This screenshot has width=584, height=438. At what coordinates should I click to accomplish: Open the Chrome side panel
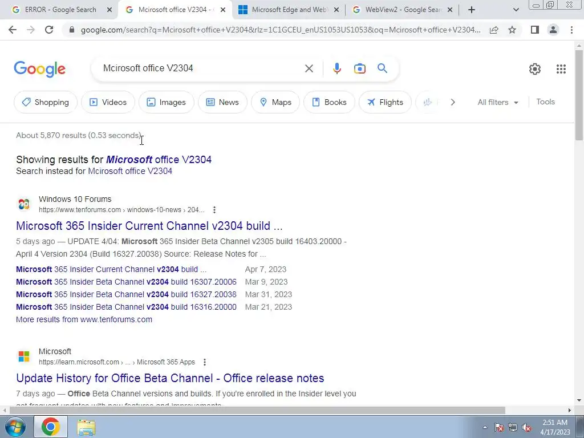click(x=535, y=30)
